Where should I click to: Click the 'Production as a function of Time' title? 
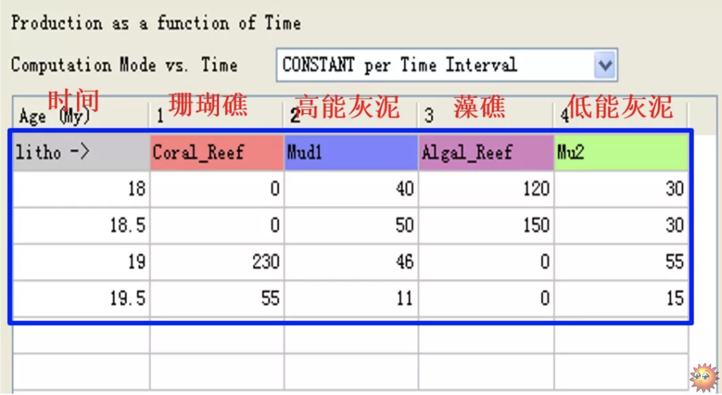156,23
